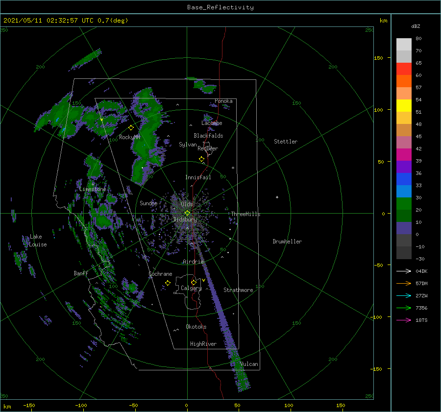Image resolution: width=441 pixels, height=412 pixels.
Task: Pick the blue 33–36 dBZ legend swatch
Action: click(x=404, y=179)
